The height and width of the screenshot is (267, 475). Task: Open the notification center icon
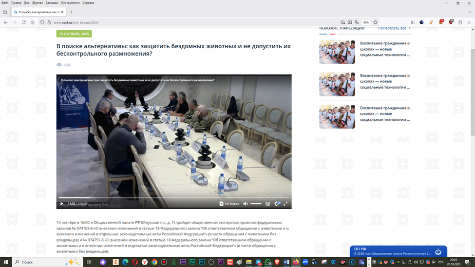[468, 262]
